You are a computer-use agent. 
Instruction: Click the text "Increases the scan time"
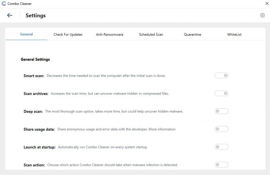pos(69,94)
